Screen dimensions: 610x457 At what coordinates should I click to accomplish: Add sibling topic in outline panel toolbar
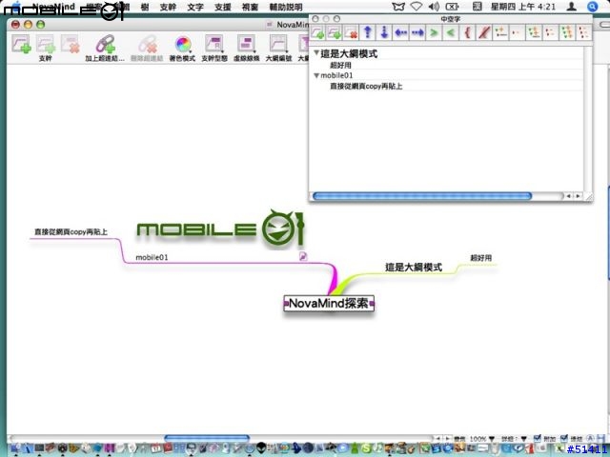pyautogui.click(x=317, y=32)
